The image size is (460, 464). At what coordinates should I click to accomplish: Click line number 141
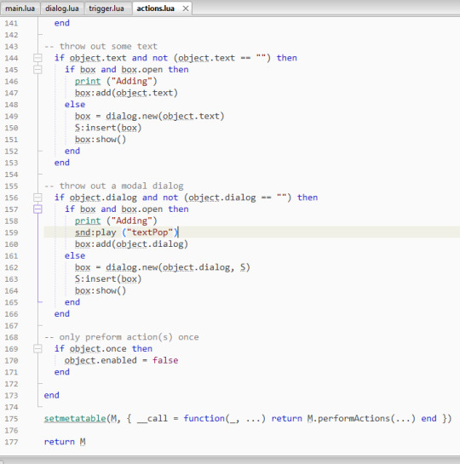(x=11, y=23)
